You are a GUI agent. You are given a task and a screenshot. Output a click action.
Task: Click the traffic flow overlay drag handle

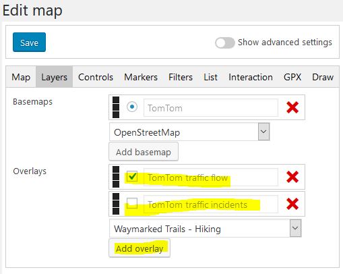[116, 177]
